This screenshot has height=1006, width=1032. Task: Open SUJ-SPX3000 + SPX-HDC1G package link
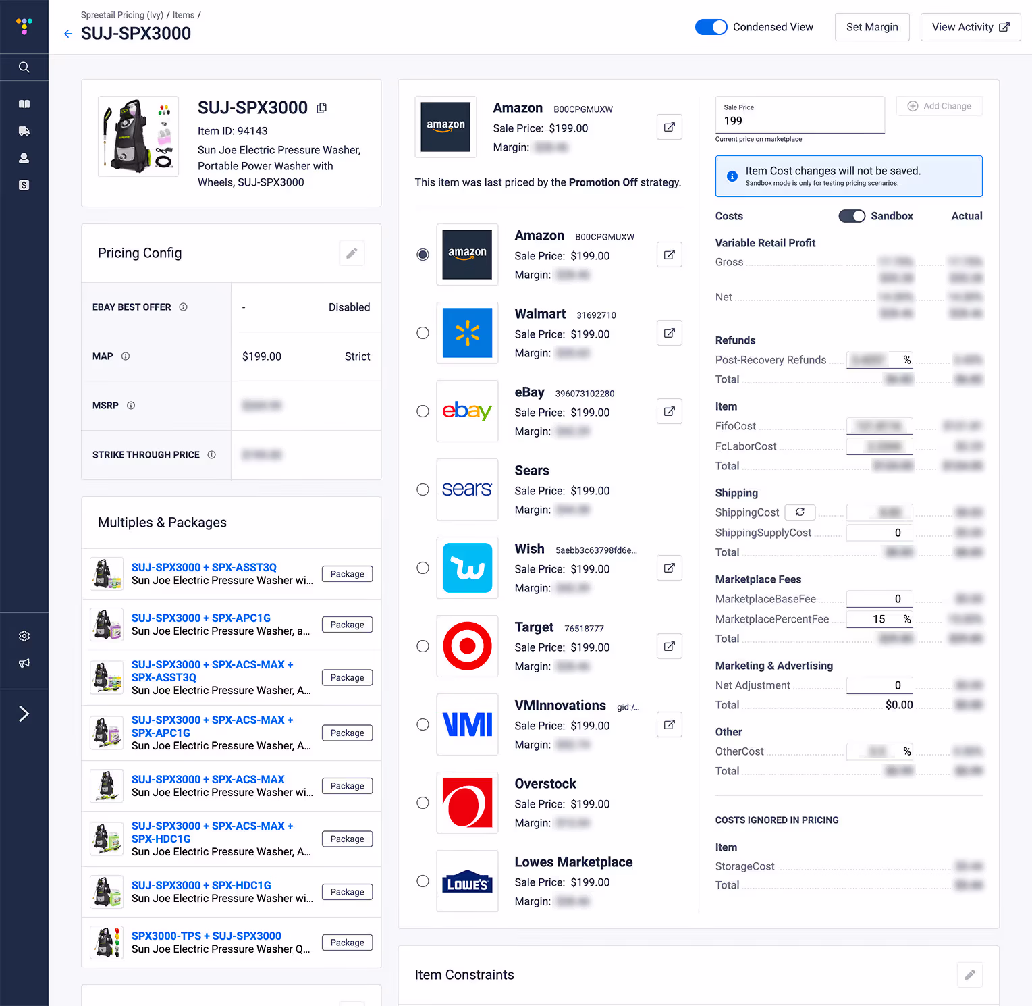tap(201, 885)
